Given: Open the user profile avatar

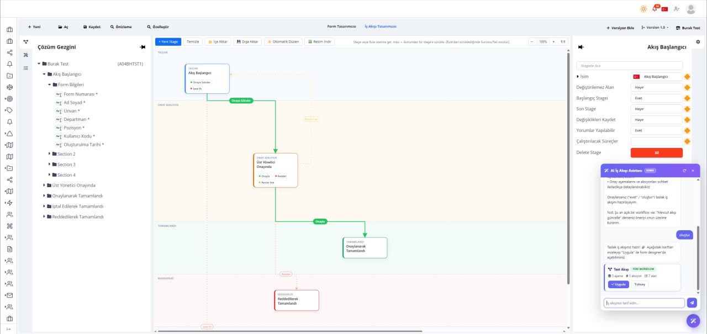Looking at the screenshot, I should pos(691,9).
